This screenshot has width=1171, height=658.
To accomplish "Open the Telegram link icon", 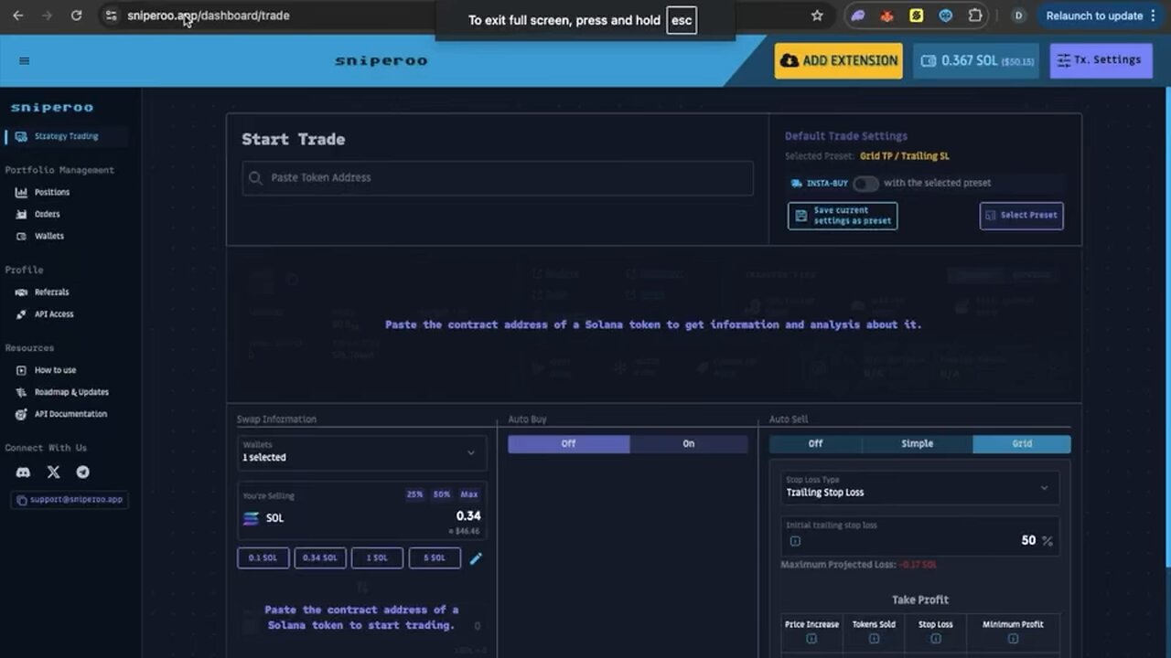I will pyautogui.click(x=83, y=472).
